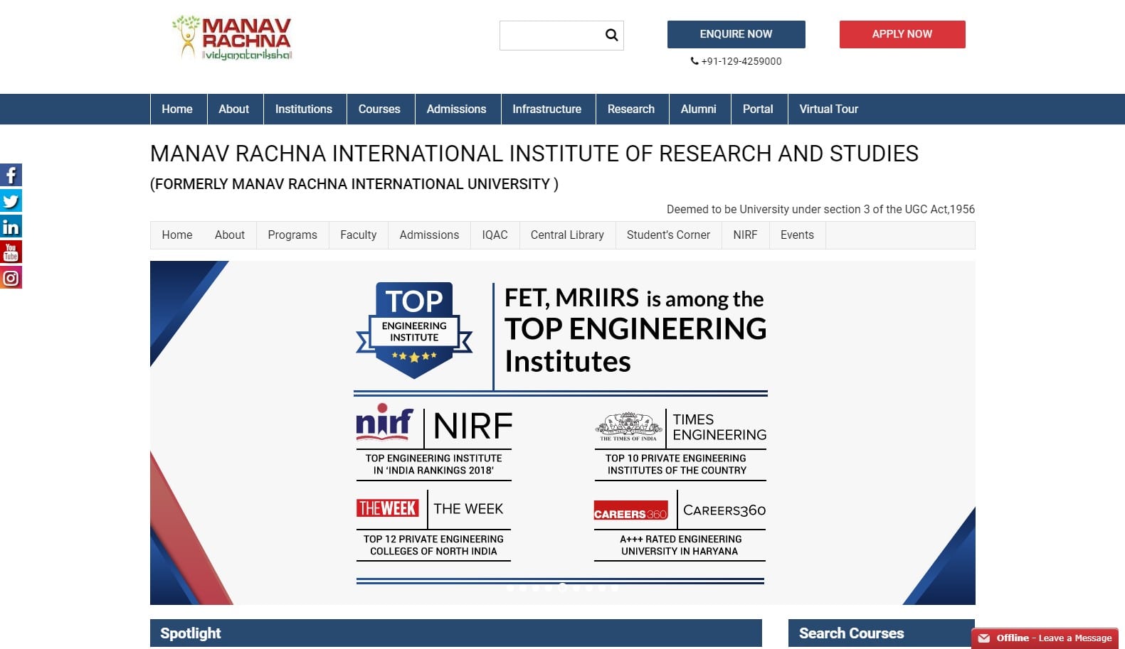Open About in the blue main navbar
Image resolution: width=1125 pixels, height=649 pixels.
tap(234, 109)
